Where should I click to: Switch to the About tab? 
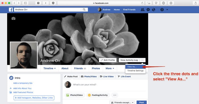tap(65, 68)
